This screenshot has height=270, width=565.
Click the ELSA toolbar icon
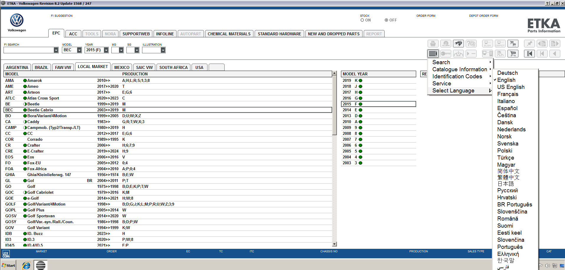(x=487, y=44)
